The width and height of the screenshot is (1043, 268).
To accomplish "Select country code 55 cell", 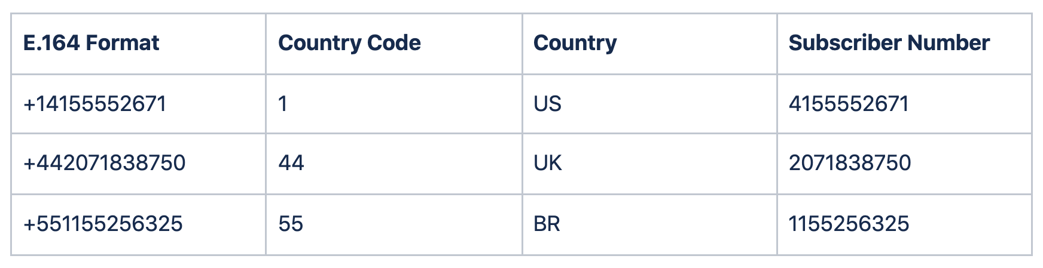I will 291,224.
